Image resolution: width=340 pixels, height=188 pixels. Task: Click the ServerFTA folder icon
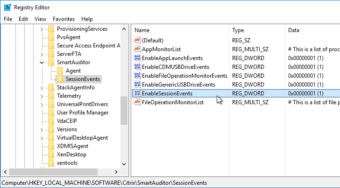[51, 54]
